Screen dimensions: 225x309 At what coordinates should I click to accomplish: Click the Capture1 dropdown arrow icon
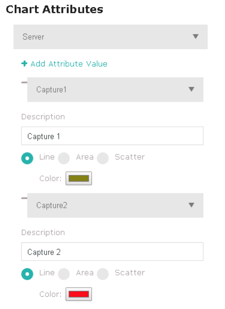pos(191,89)
